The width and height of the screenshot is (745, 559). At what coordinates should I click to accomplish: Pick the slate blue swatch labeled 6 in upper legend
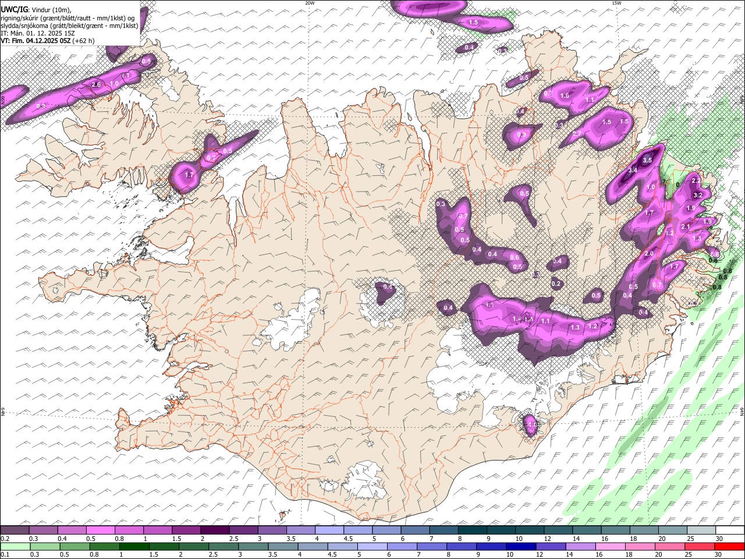pos(416,530)
